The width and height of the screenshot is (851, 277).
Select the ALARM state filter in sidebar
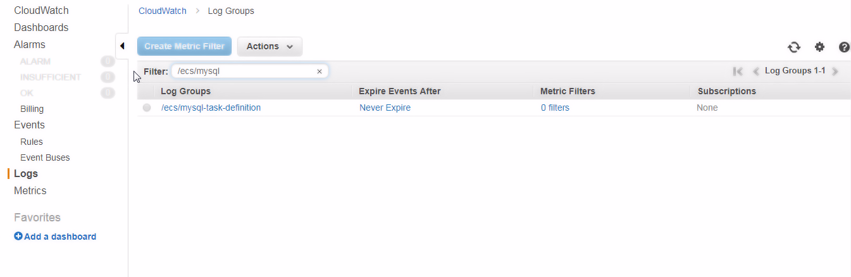pyautogui.click(x=35, y=61)
